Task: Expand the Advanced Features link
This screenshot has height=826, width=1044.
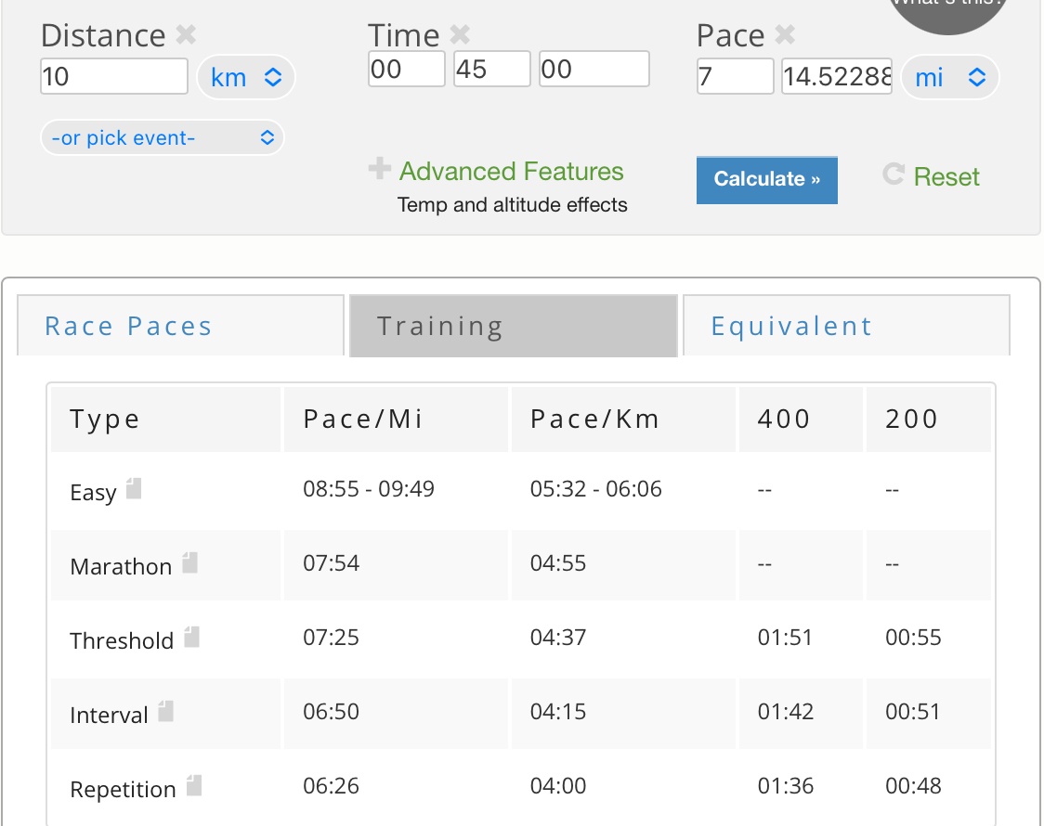Action: [x=511, y=172]
